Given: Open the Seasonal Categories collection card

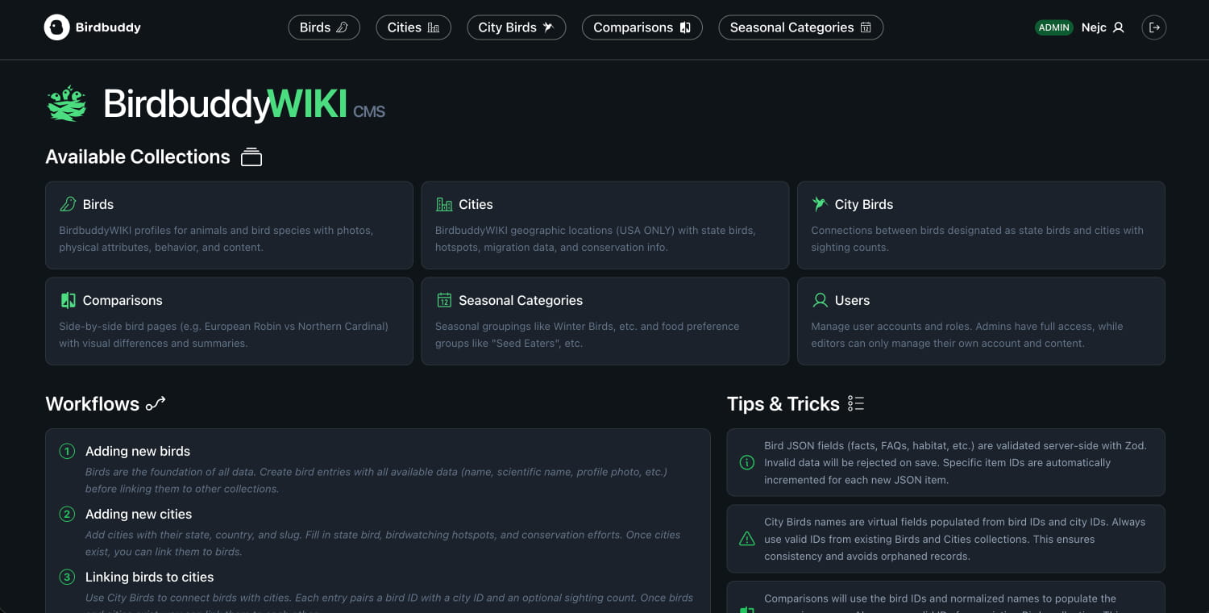Looking at the screenshot, I should [x=605, y=321].
